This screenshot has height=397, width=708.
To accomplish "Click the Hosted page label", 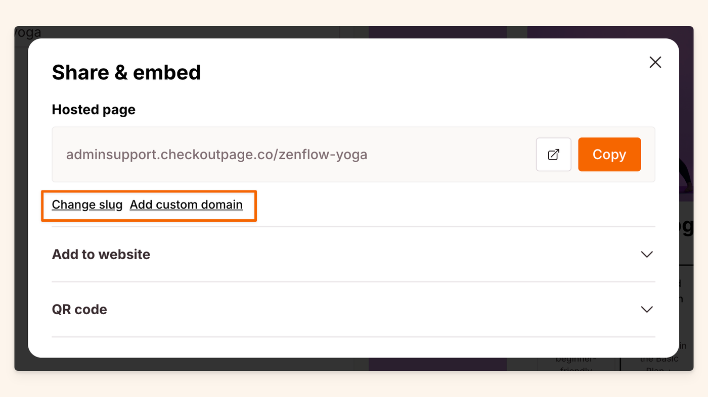I will [94, 110].
